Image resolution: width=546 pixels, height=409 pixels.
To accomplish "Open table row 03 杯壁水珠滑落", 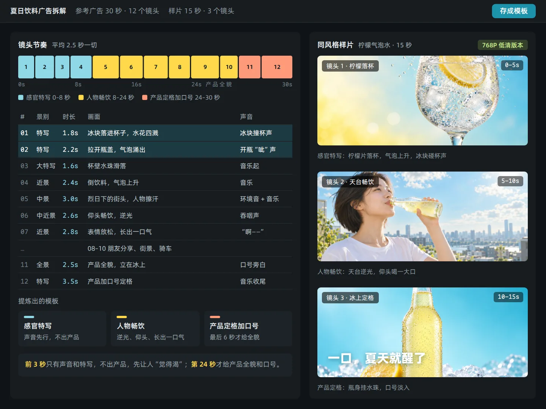I will [x=155, y=166].
